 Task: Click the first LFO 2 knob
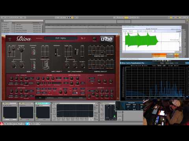point(11,91)
